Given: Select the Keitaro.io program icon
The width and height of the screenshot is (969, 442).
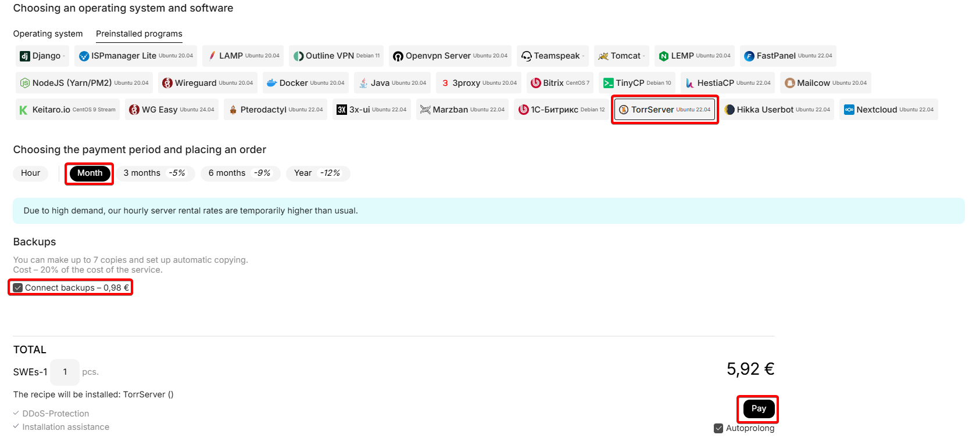Looking at the screenshot, I should [x=24, y=110].
